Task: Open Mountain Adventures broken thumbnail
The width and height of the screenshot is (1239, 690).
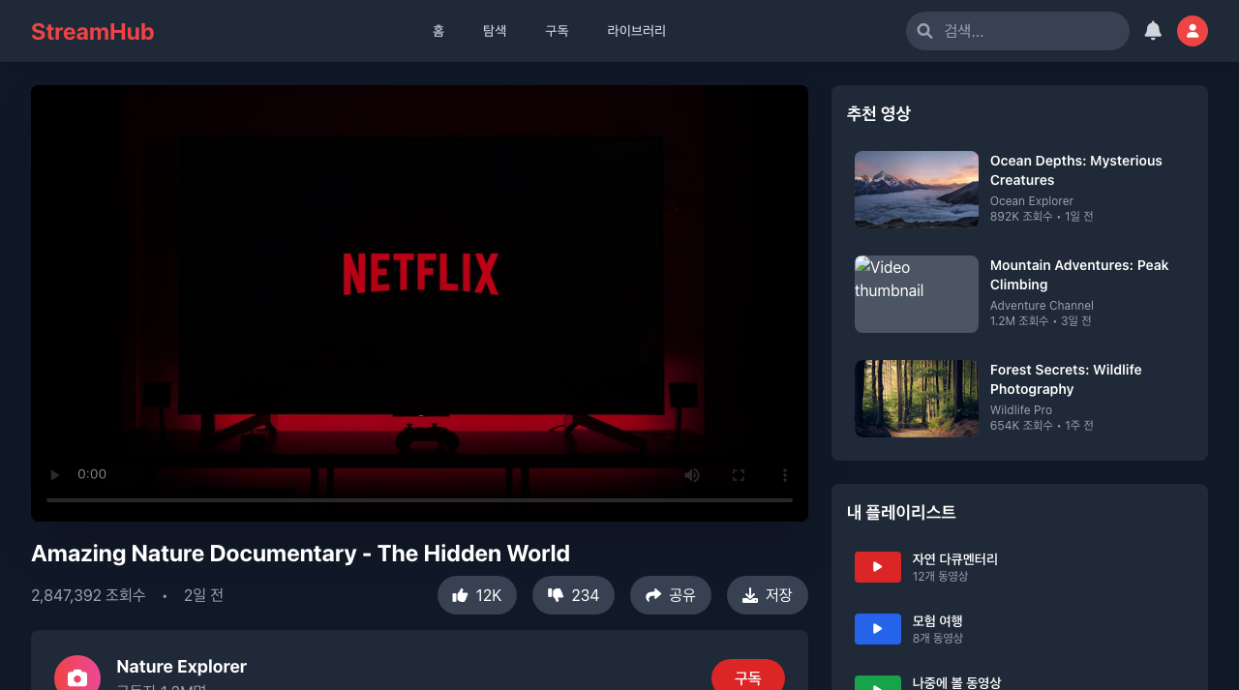Action: [x=917, y=294]
